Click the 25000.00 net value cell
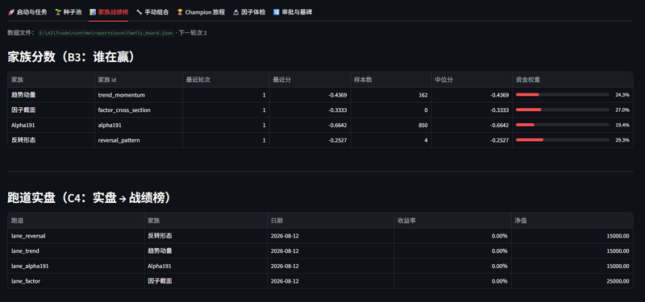The width and height of the screenshot is (645, 302). pos(572,281)
